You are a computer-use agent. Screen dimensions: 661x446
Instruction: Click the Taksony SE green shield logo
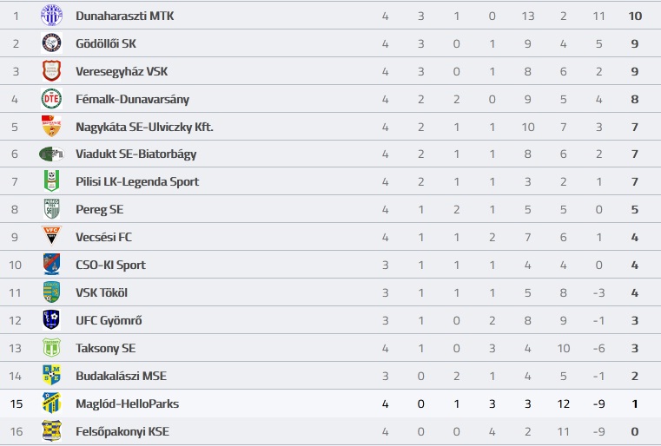51,347
